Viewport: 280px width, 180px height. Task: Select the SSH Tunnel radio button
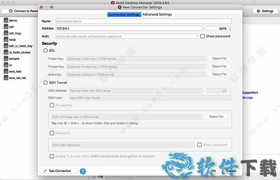pos(46,83)
